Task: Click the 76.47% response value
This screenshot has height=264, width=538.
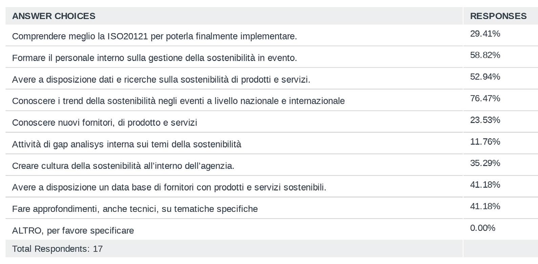Action: pos(485,98)
